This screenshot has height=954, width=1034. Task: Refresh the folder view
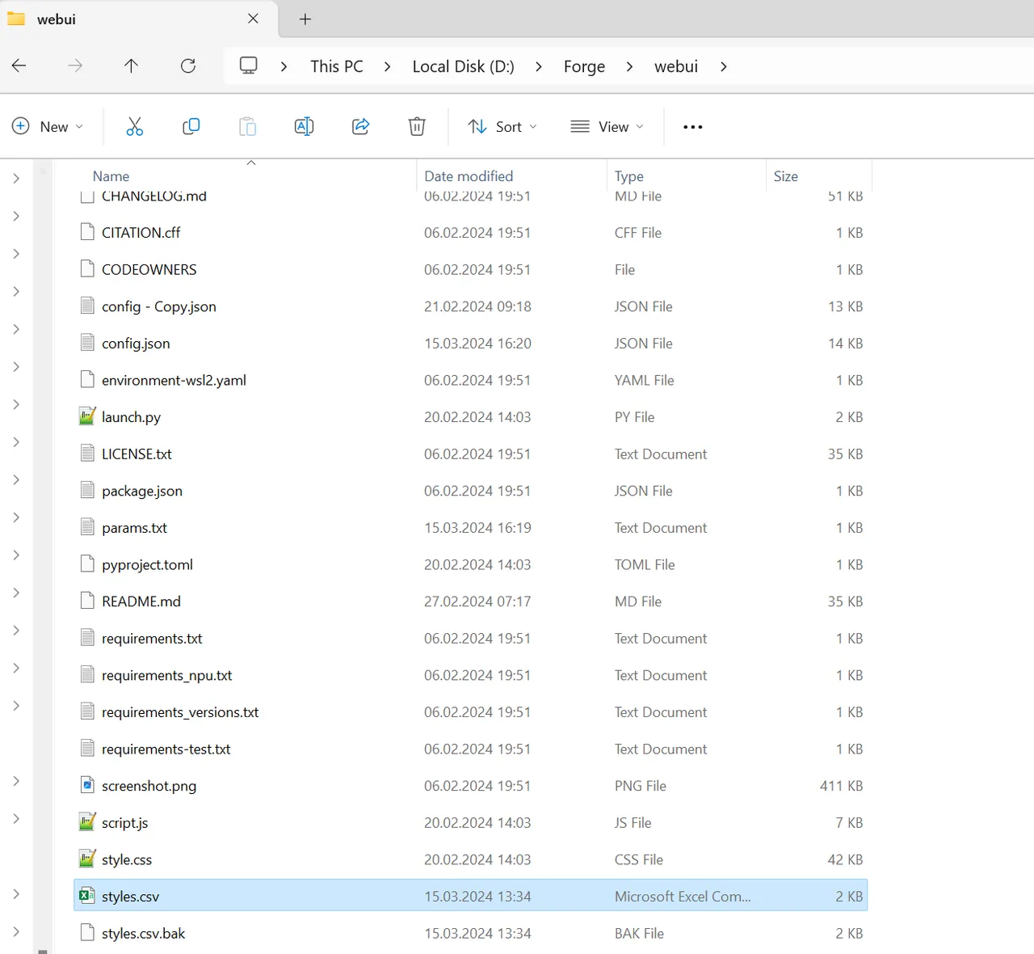(188, 66)
